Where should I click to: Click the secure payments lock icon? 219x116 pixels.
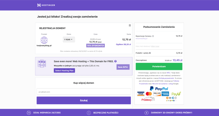pyautogui.click(x=89, y=113)
